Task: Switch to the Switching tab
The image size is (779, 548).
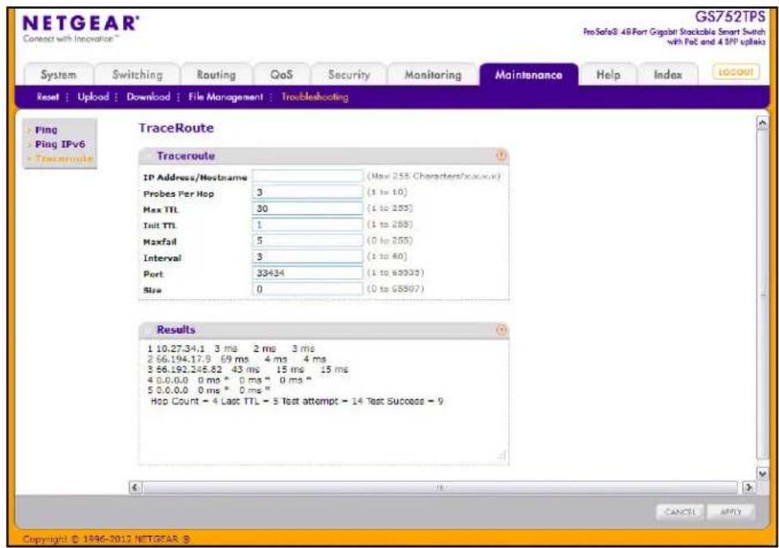Action: [x=137, y=75]
